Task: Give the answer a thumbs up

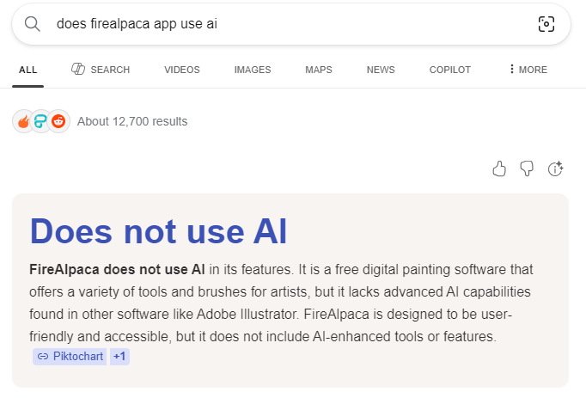Action: click(499, 168)
